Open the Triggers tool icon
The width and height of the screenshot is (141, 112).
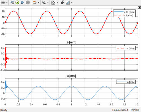(62, 3)
